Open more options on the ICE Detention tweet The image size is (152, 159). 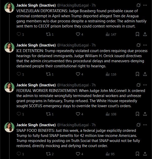tap(145, 45)
